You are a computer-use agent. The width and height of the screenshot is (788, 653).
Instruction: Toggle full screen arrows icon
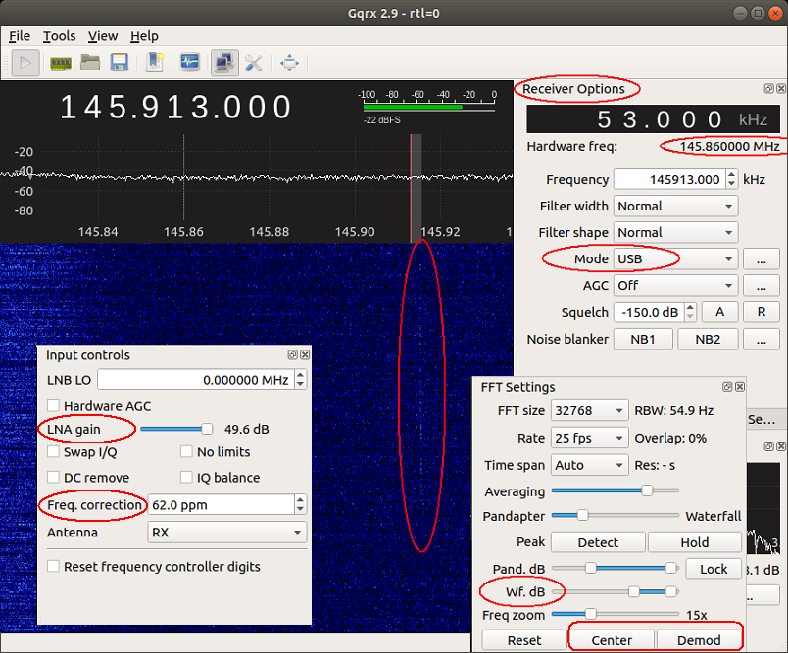coord(289,64)
